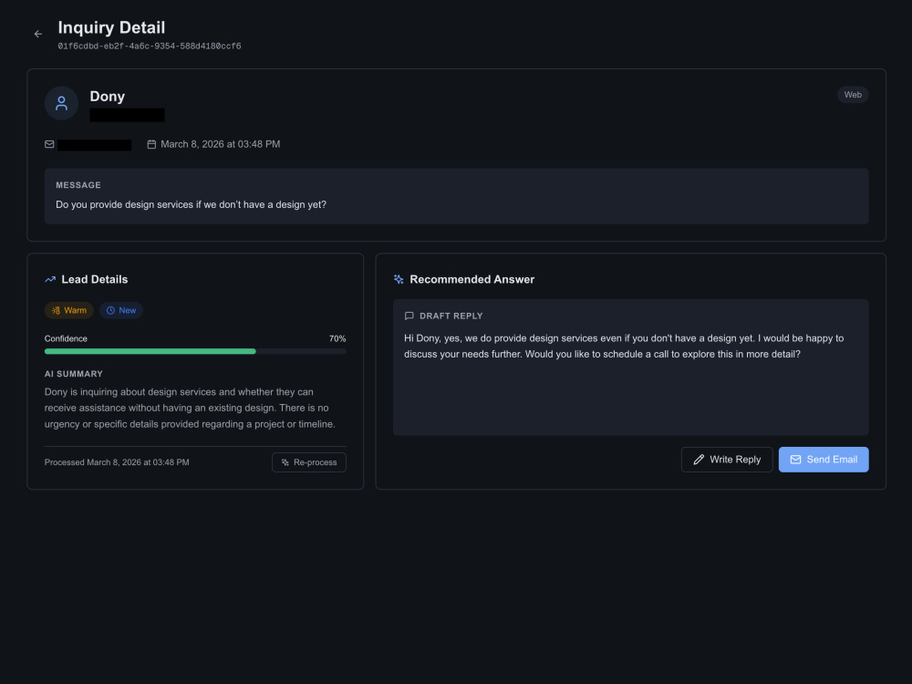Re-process the inquiry
Screen dimensions: 912x684
coord(309,462)
